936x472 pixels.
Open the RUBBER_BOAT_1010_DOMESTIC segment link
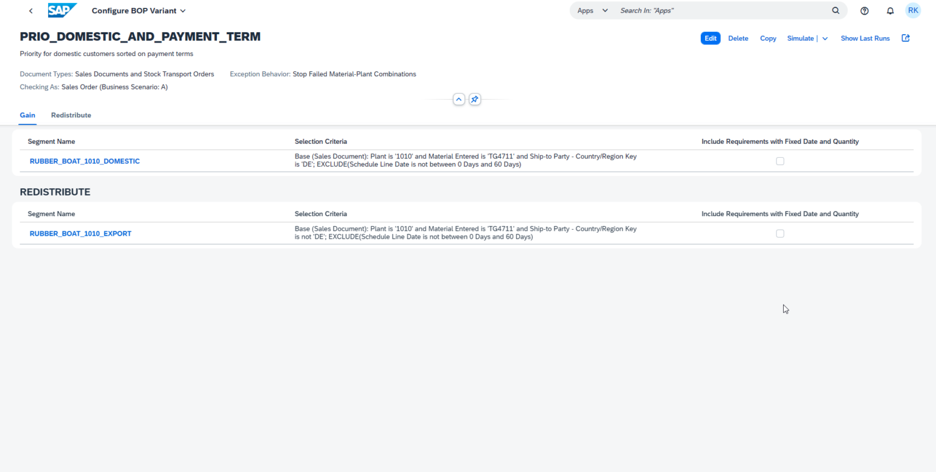click(x=85, y=161)
